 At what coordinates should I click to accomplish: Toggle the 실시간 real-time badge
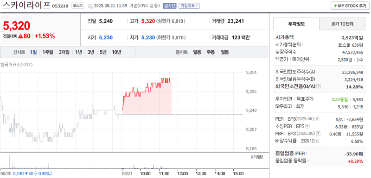pos(170,6)
